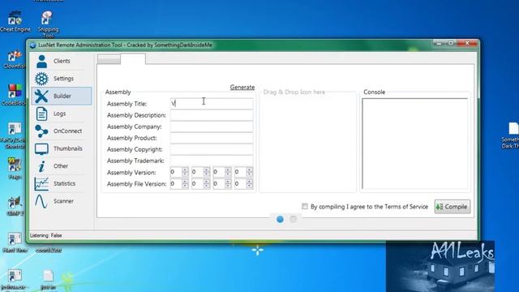Select the gray page indicator dot
This screenshot has width=519, height=292.
(294, 219)
